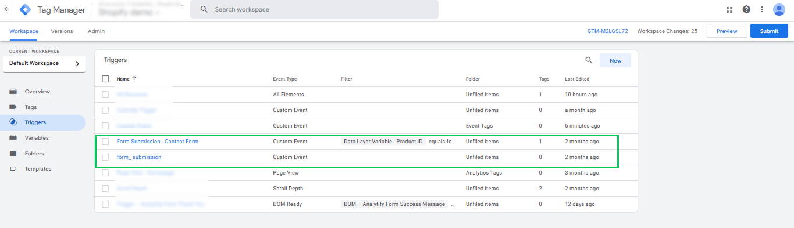
Task: Click the user account avatar
Action: click(779, 9)
